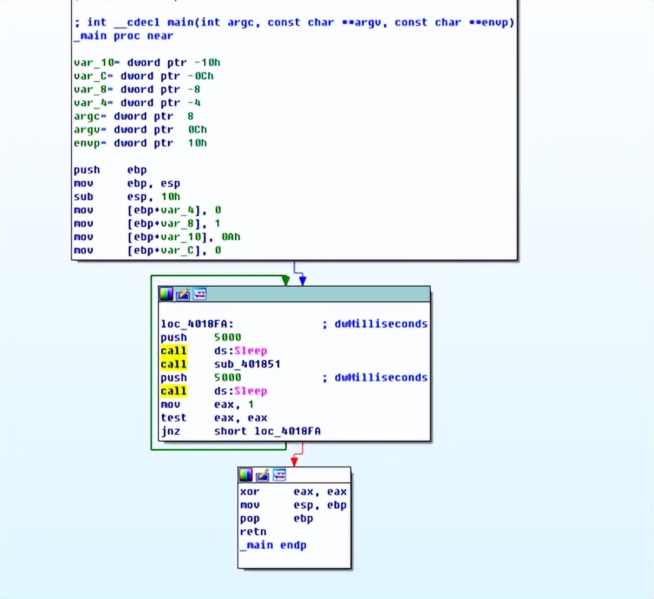The image size is (654, 599).
Task: Click the mov eax, 1 instruction
Action: point(207,405)
